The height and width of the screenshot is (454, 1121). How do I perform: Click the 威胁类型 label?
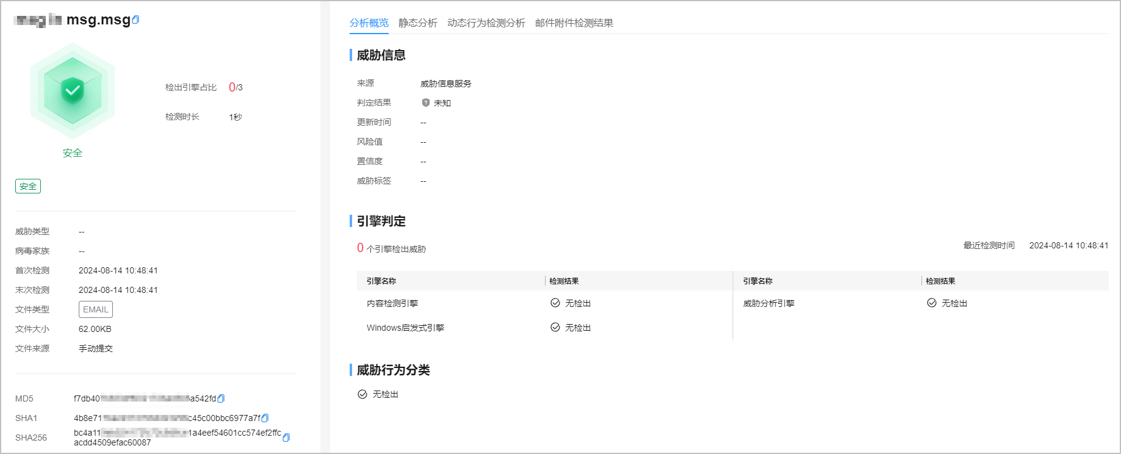tap(32, 231)
